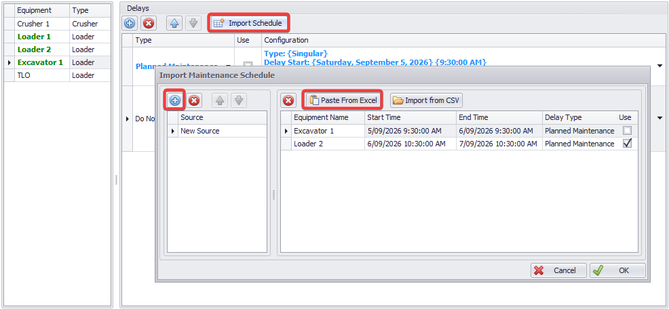Uncheck the Use checkbox for the Loader 2 row

click(627, 144)
